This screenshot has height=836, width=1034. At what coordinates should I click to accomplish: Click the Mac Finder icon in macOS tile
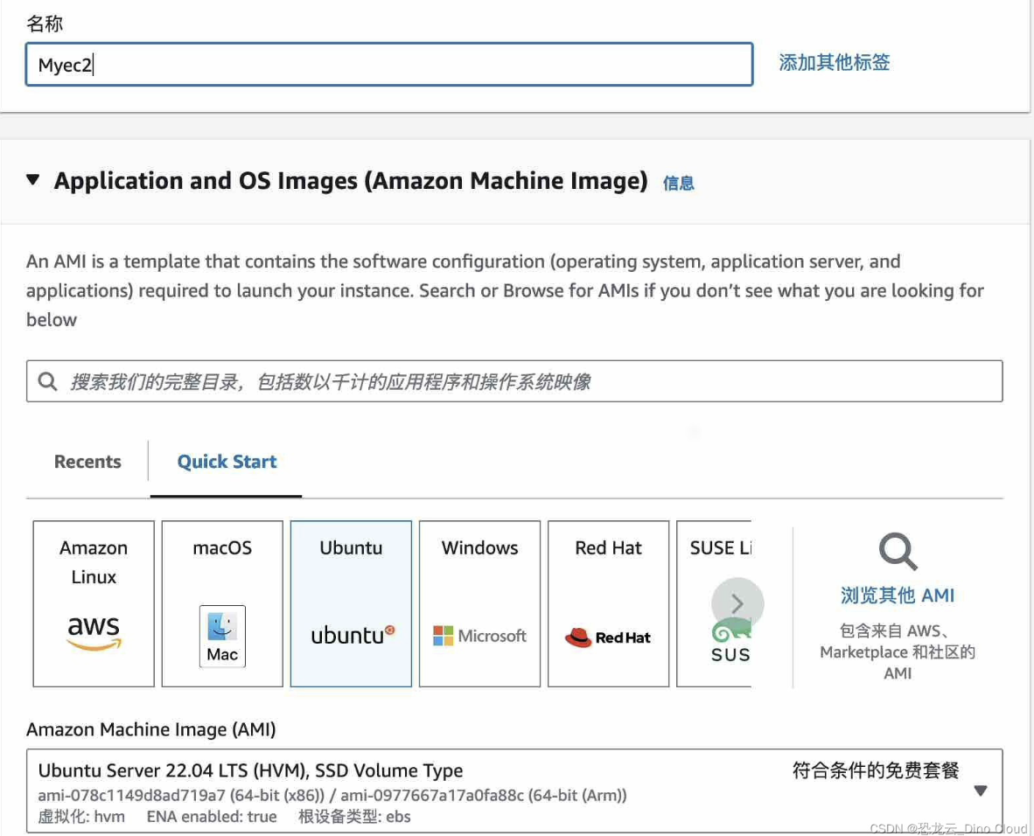(222, 636)
